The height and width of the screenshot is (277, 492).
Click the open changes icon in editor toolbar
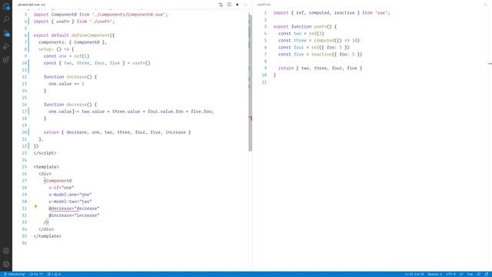pyautogui.click(x=221, y=5)
